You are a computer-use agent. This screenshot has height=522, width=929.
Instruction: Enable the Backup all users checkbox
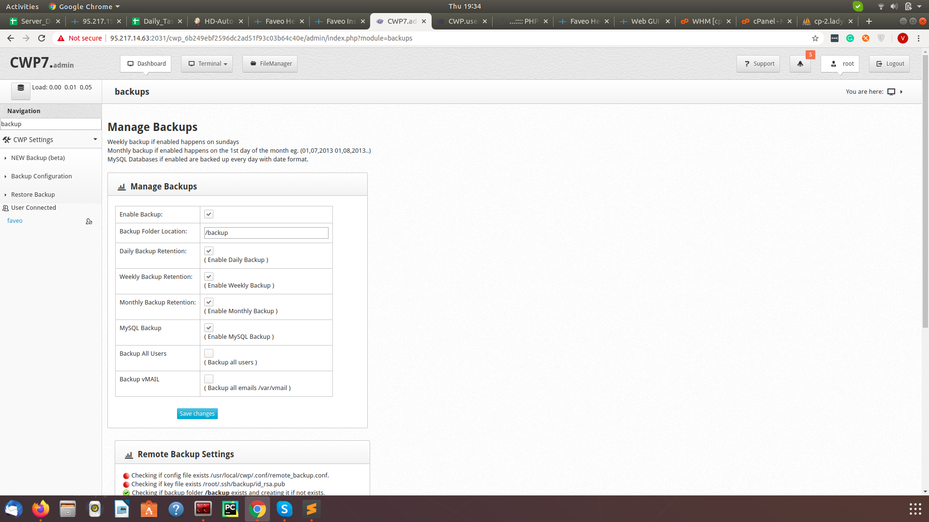point(209,353)
